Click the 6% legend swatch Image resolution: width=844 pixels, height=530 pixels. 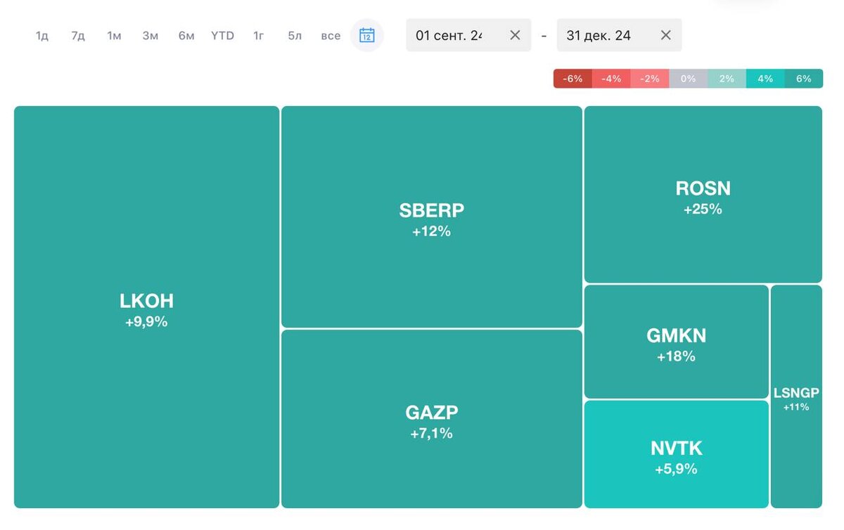[804, 79]
